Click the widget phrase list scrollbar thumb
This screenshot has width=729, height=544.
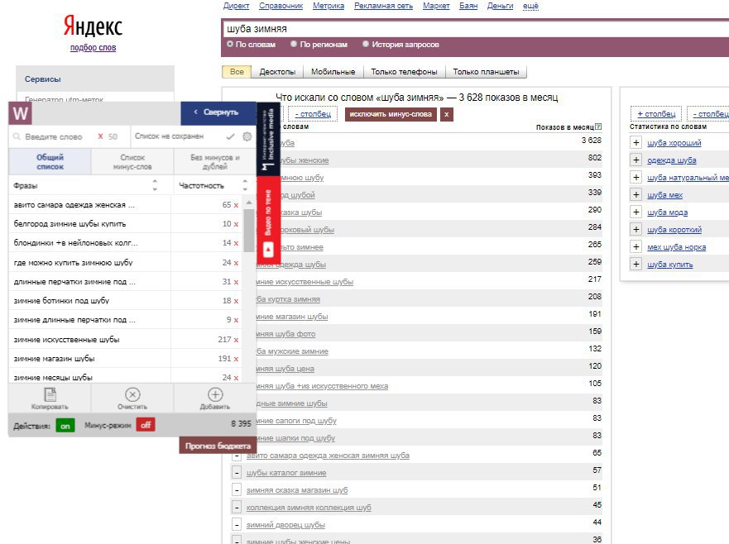(249, 230)
